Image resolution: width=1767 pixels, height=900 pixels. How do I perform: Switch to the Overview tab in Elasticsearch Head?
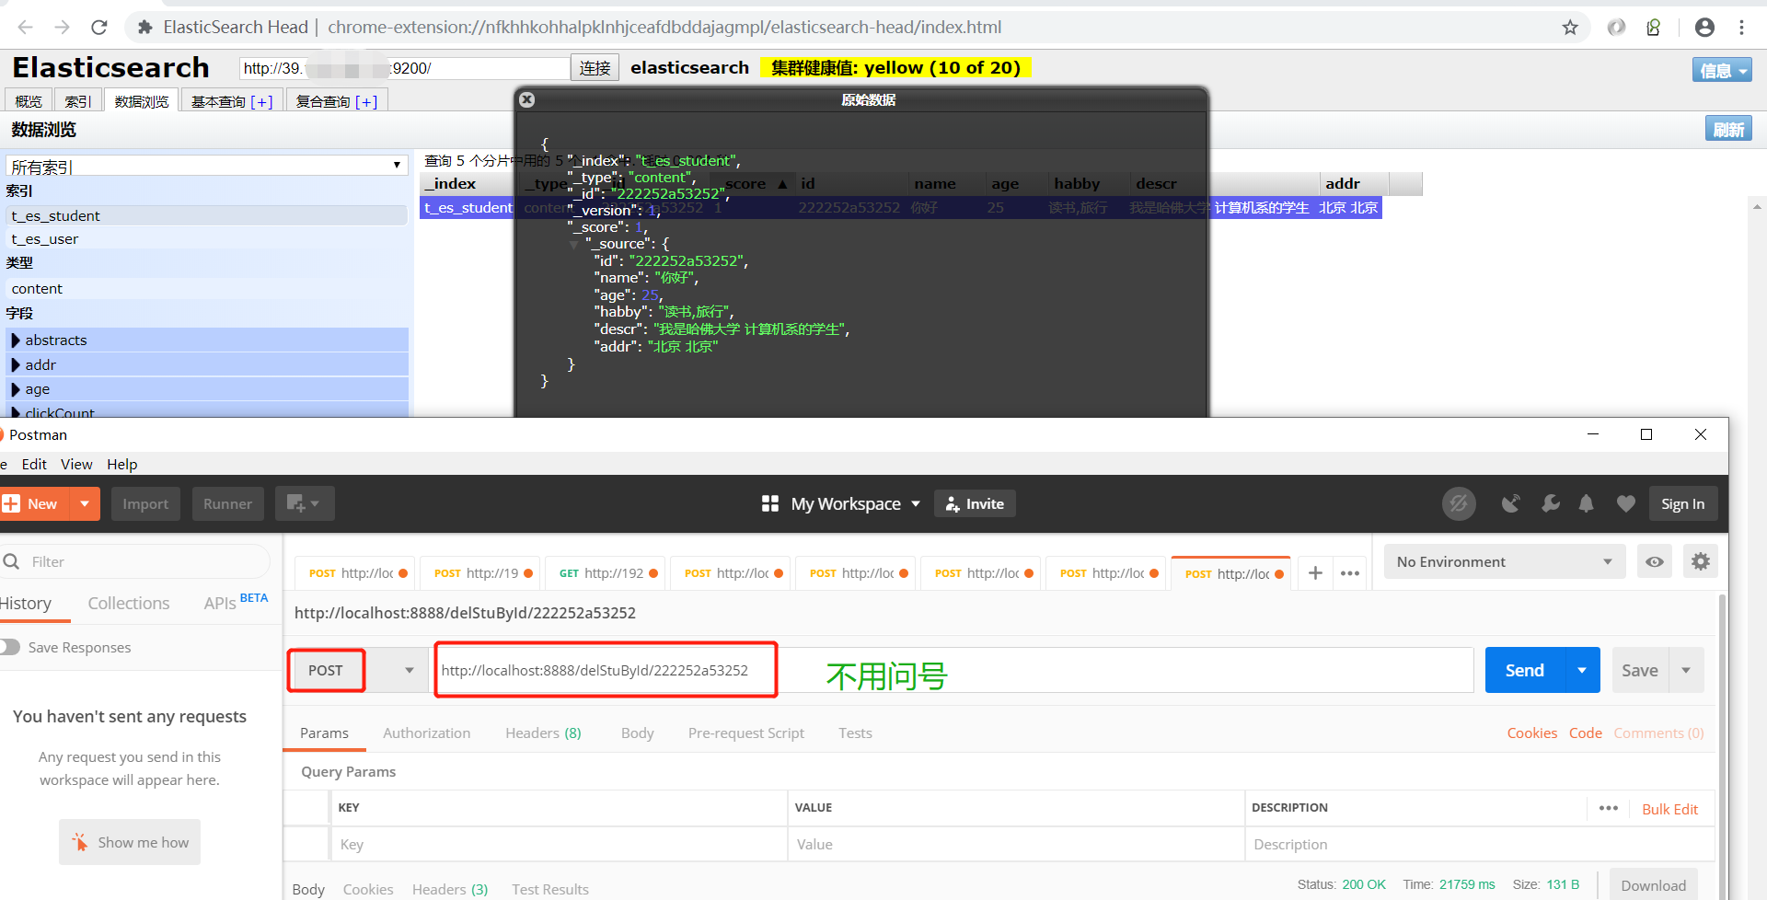pos(29,101)
